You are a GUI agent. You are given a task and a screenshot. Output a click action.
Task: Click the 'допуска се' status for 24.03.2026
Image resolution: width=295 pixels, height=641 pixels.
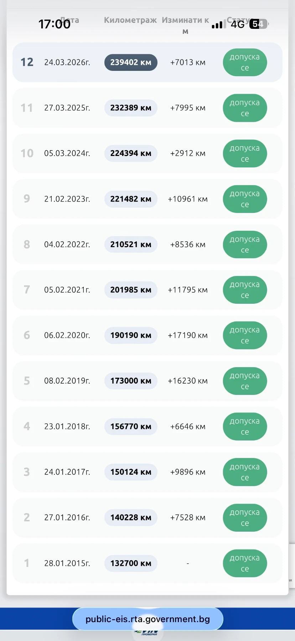coord(245,62)
